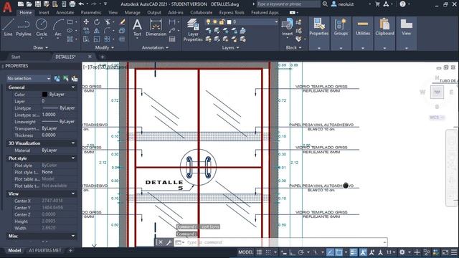Toggle MODEL space button in status bar
The width and height of the screenshot is (459, 258).
pyautogui.click(x=245, y=252)
